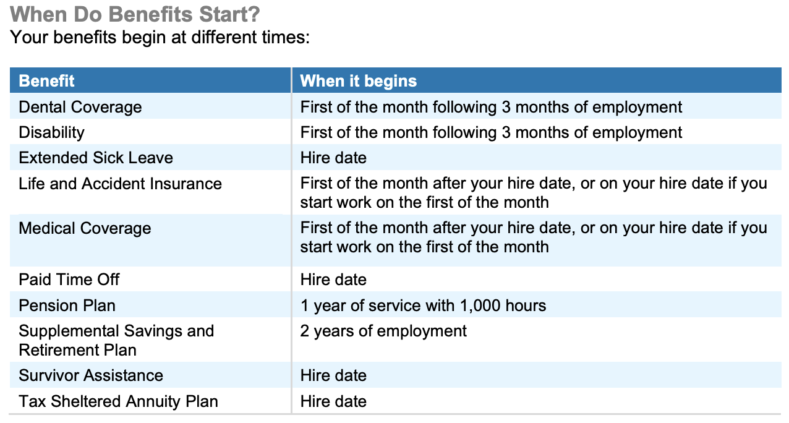Click "Life and Accident Insurance" text
This screenshot has height=423, width=789.
[x=120, y=184]
